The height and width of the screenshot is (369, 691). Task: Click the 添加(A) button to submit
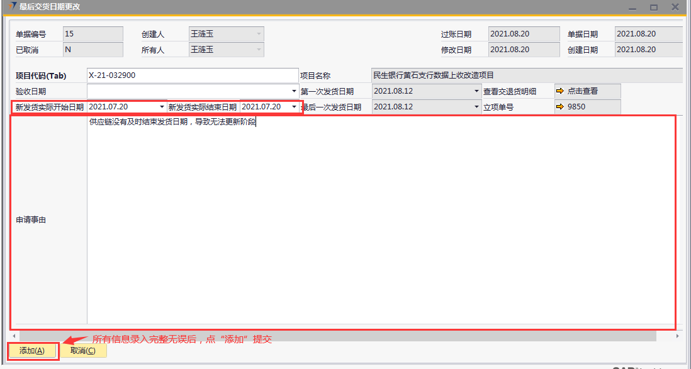(32, 351)
